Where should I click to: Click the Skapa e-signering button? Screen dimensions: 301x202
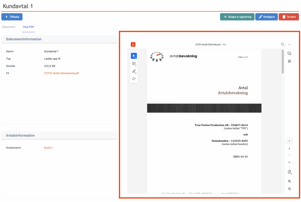237,17
